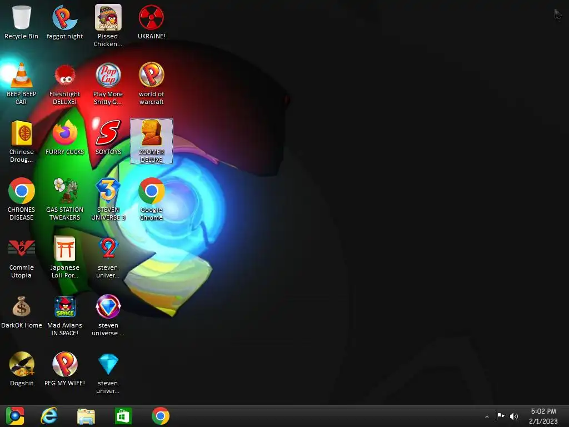Open the Peggle crescent-moon shortcut beside Recycle Bin
The image size is (569, 427).
(x=64, y=22)
